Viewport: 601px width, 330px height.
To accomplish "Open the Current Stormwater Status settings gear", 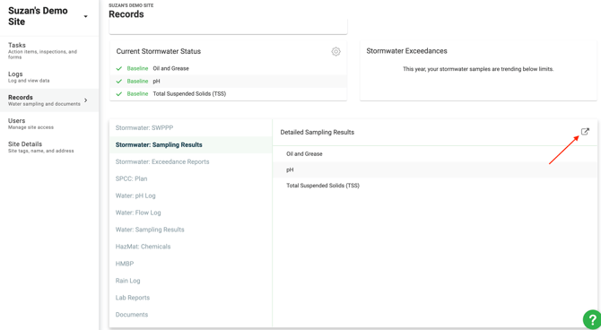I will [335, 51].
